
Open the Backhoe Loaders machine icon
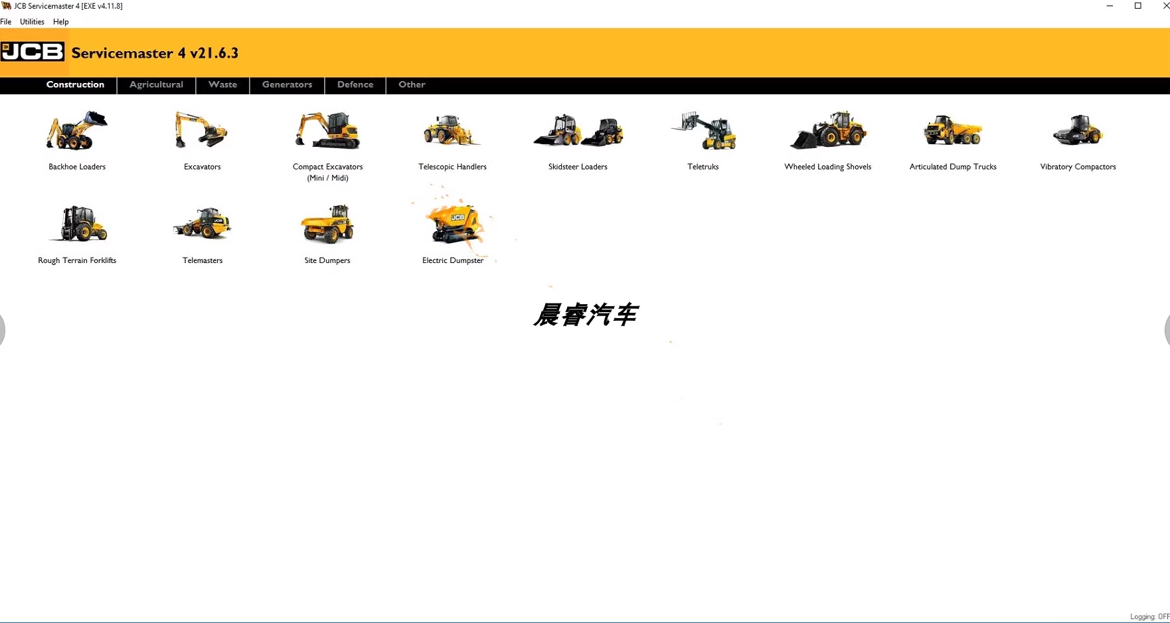click(x=77, y=130)
